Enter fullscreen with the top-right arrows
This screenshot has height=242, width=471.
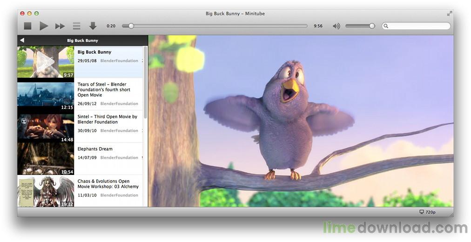point(449,13)
